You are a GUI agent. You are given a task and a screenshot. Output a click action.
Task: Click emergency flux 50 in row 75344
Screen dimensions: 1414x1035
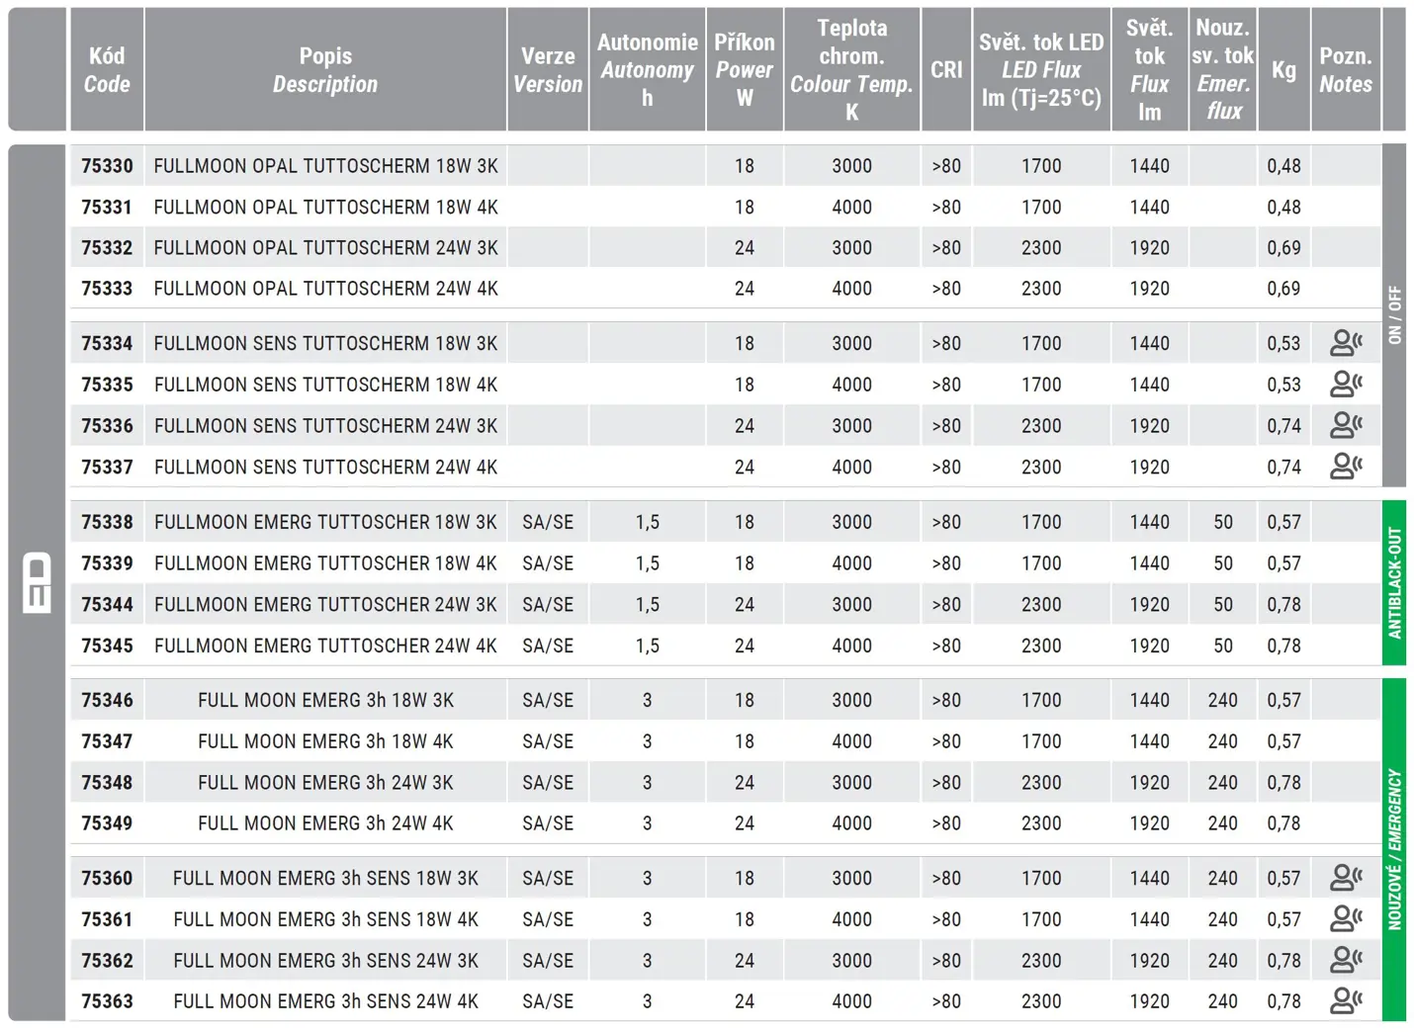click(1223, 604)
